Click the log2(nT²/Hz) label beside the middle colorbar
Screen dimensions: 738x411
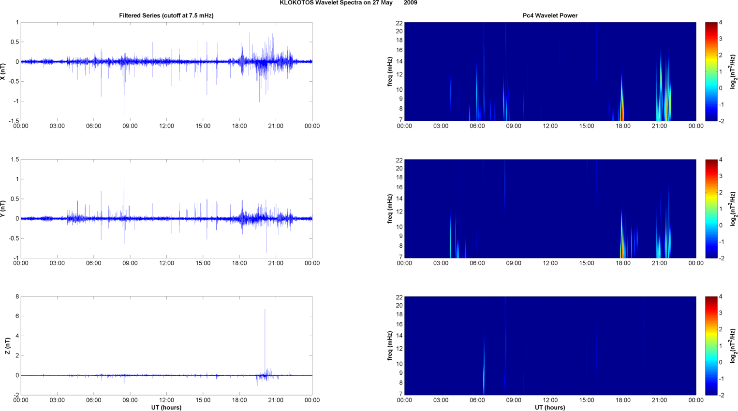pos(733,209)
